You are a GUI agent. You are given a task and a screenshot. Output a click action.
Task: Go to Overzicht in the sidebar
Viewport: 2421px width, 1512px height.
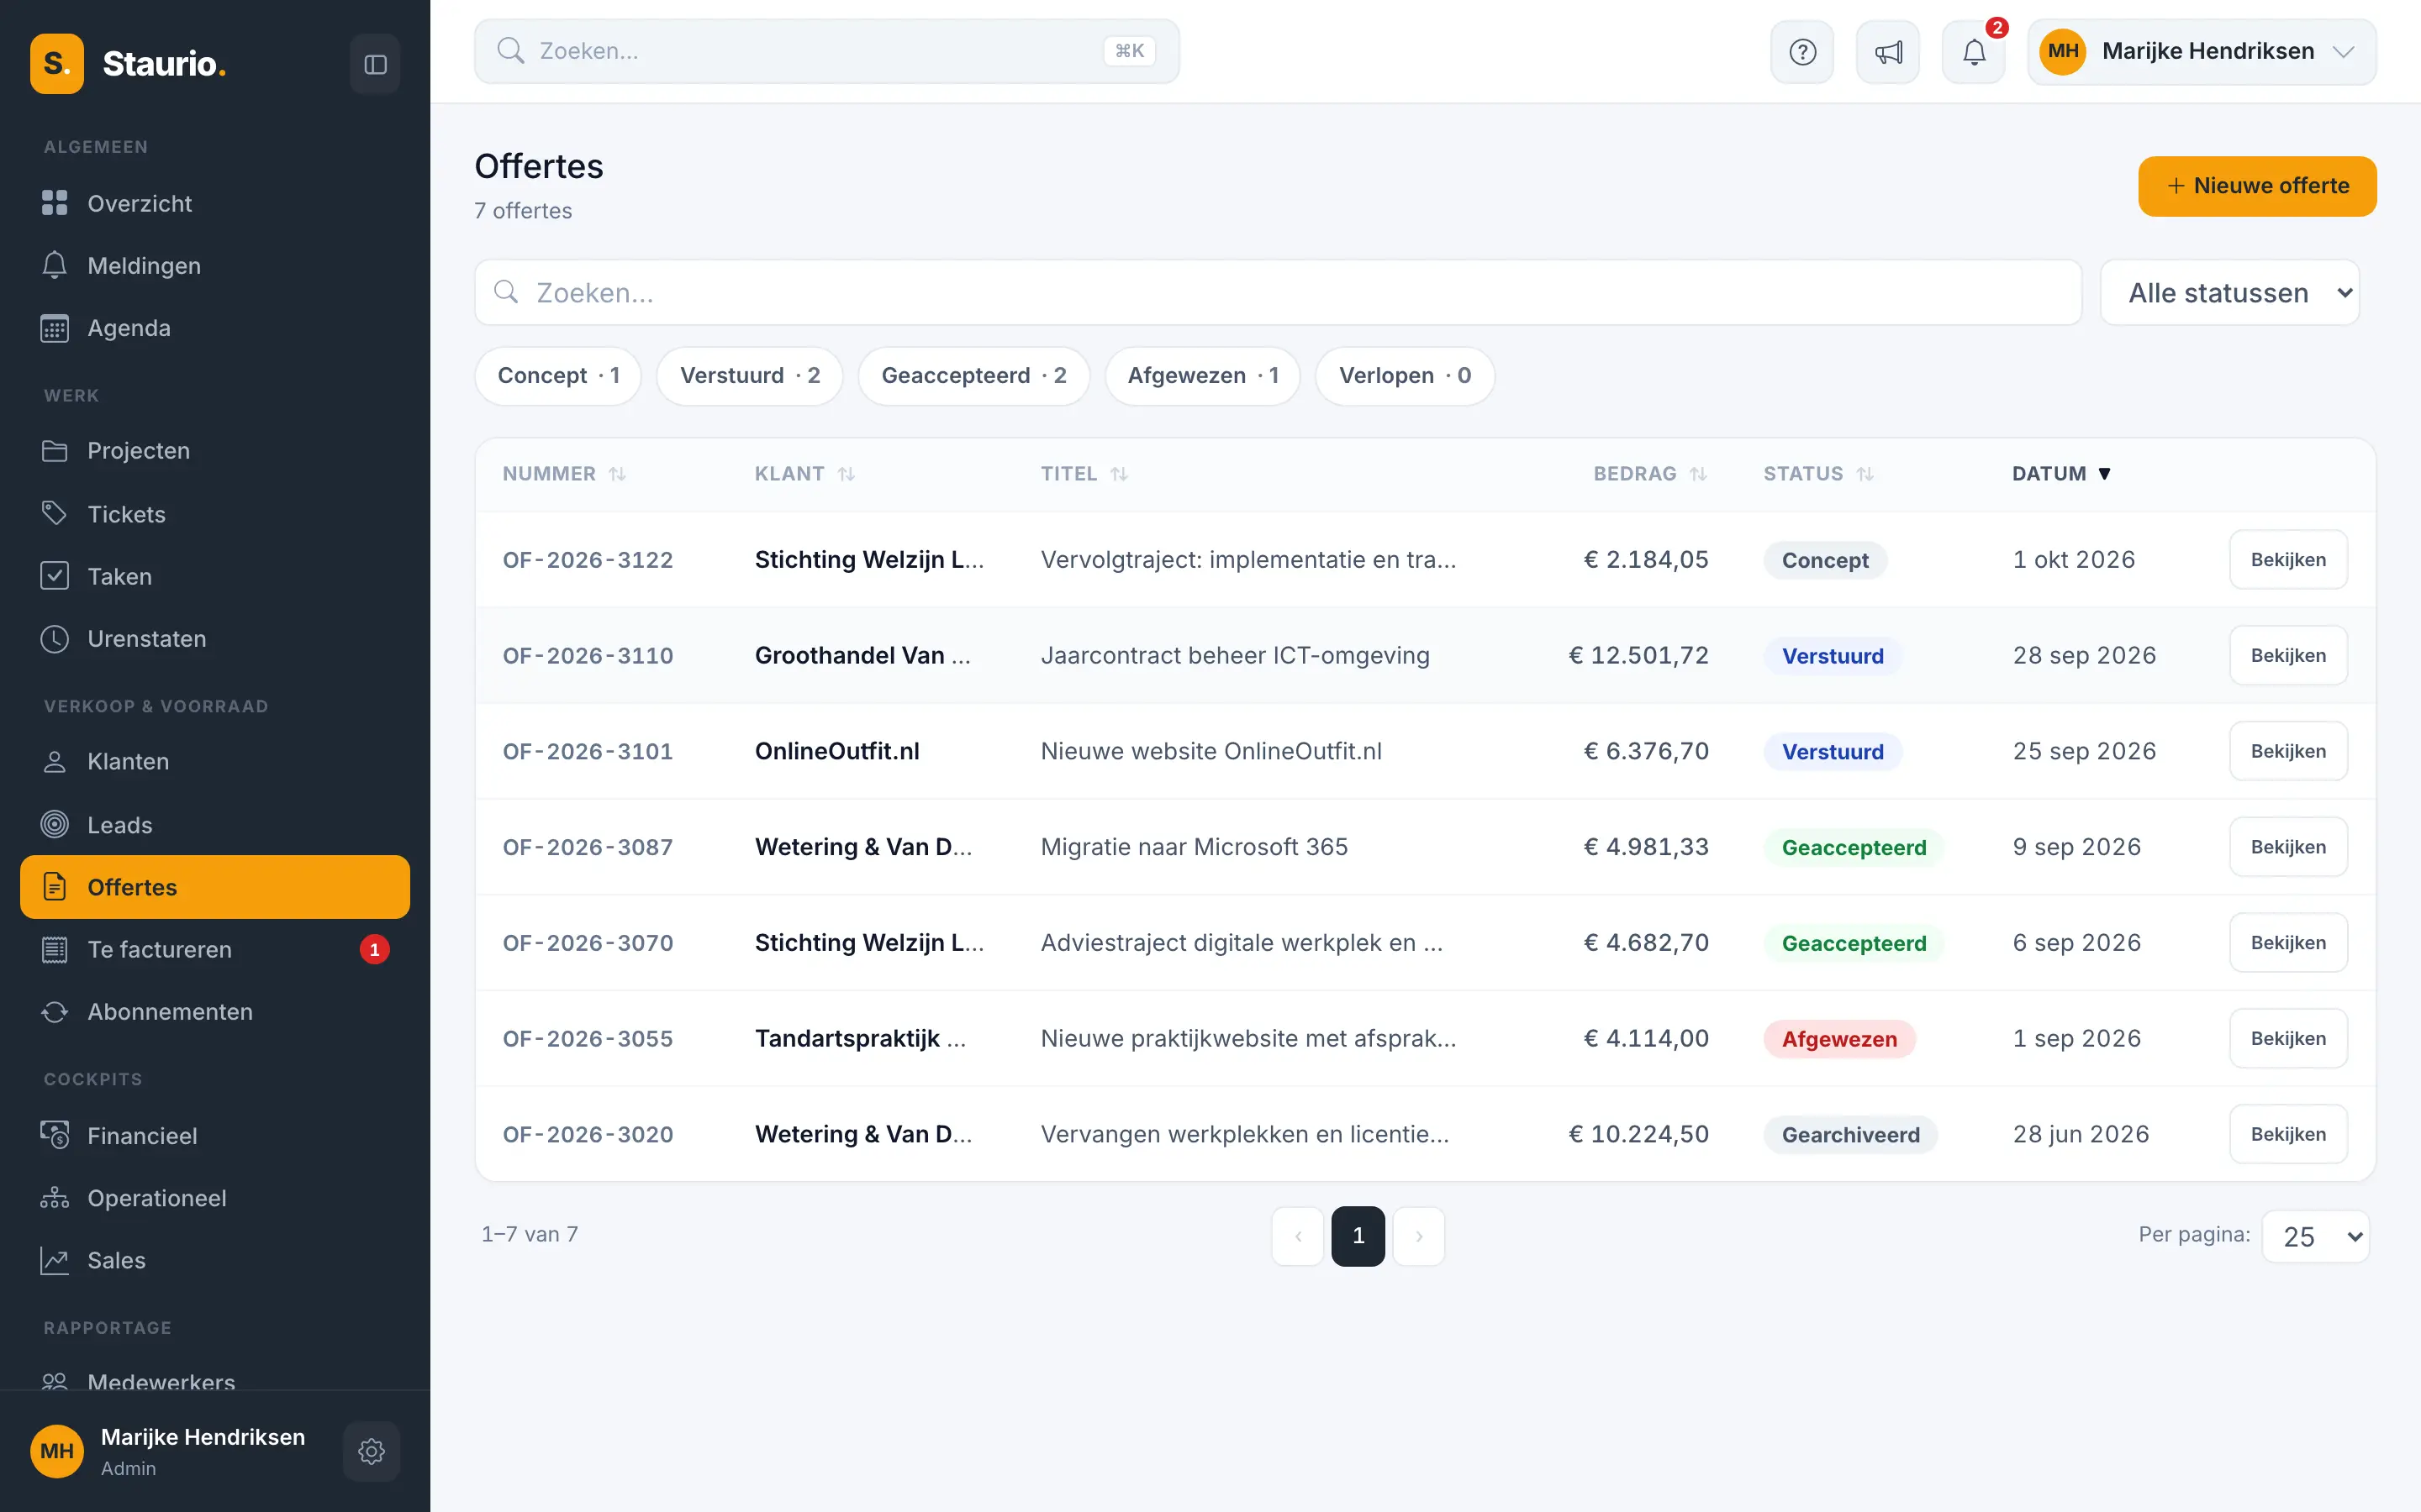pyautogui.click(x=215, y=203)
